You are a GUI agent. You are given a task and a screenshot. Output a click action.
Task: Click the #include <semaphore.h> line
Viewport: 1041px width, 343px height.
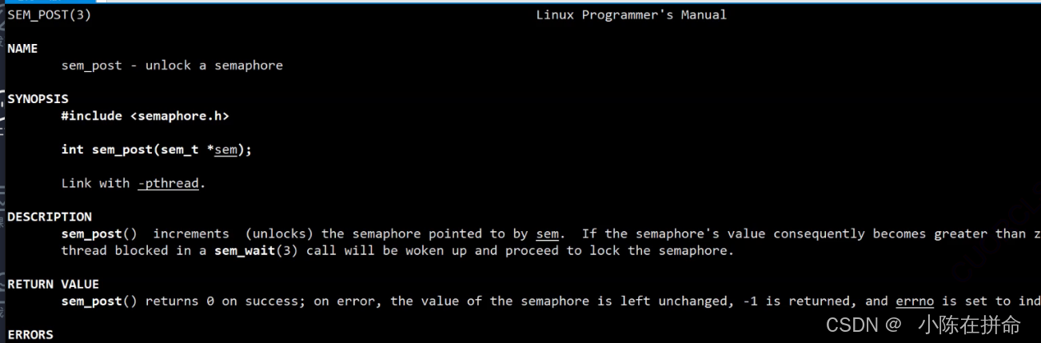point(146,116)
